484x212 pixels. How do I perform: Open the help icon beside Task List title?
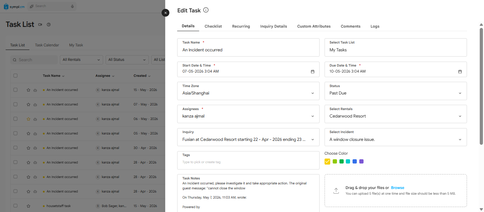point(49,24)
